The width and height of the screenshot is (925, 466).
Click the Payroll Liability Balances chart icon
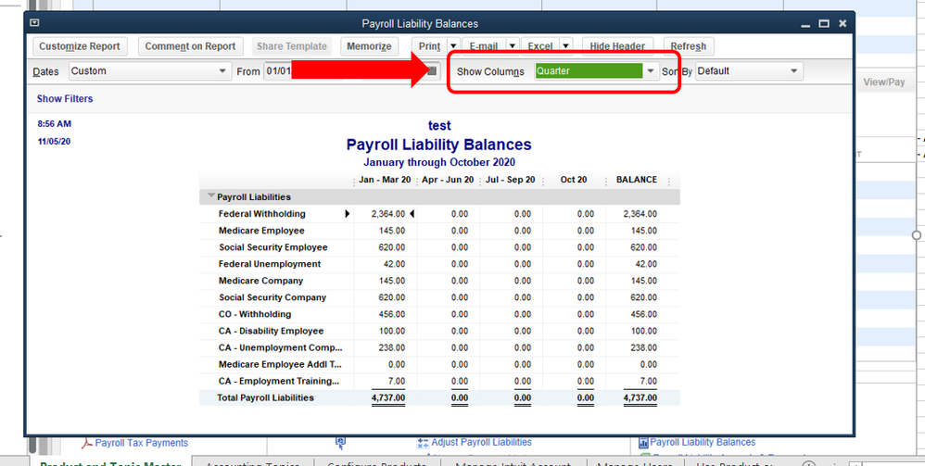[643, 443]
